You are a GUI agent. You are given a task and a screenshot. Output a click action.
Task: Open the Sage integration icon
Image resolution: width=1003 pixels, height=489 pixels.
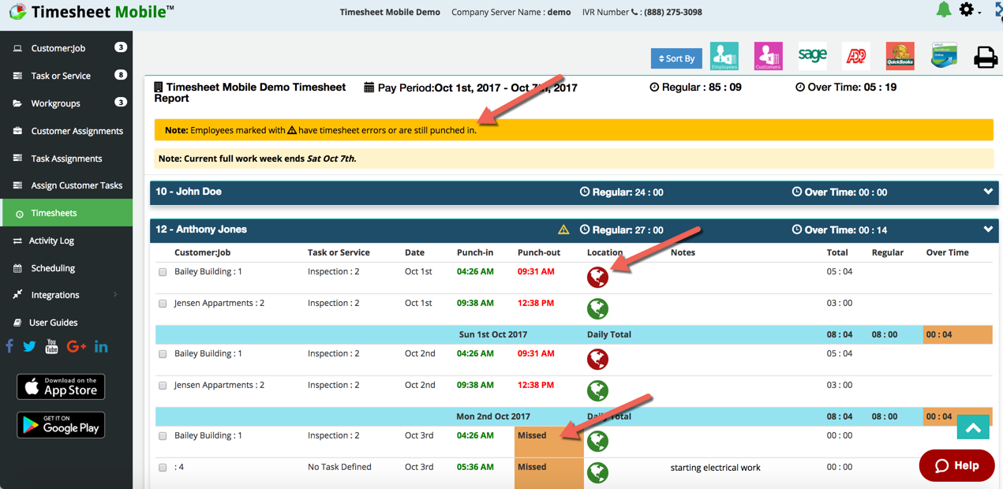click(812, 55)
